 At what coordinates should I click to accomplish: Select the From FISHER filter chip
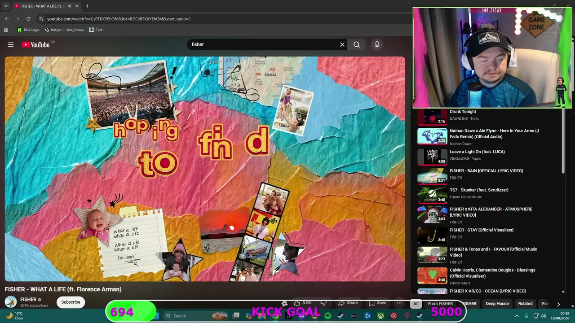(440, 304)
